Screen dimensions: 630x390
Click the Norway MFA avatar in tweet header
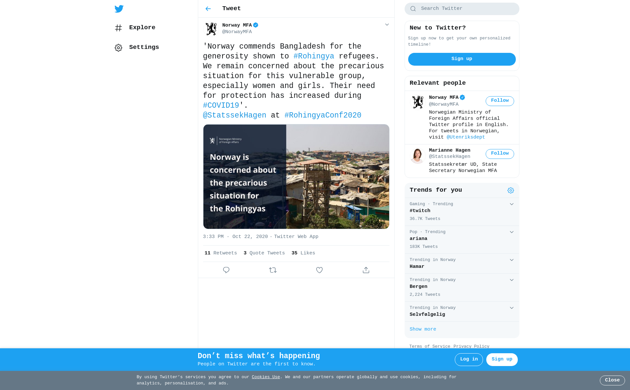tap(211, 29)
